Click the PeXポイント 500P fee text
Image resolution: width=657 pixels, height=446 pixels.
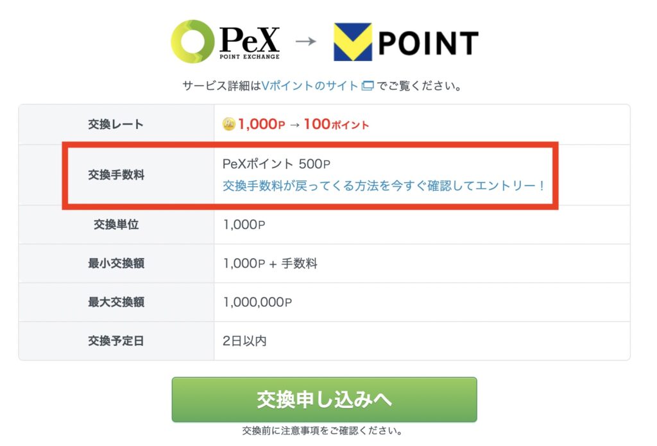[x=277, y=165]
